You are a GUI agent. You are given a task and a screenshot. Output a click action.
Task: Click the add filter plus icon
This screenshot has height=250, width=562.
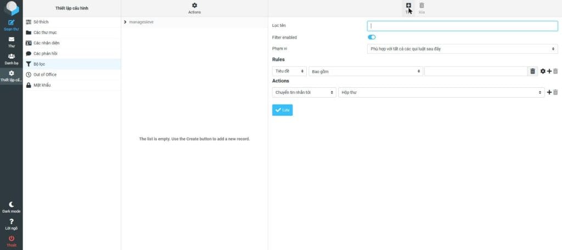click(408, 5)
